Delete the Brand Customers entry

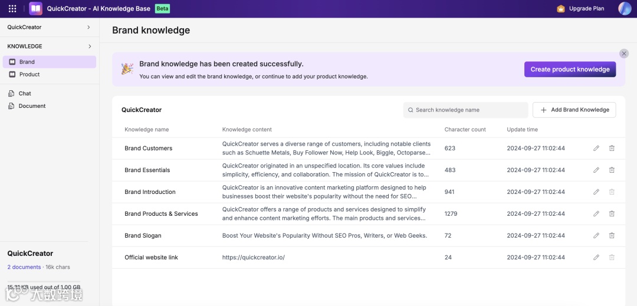(612, 149)
